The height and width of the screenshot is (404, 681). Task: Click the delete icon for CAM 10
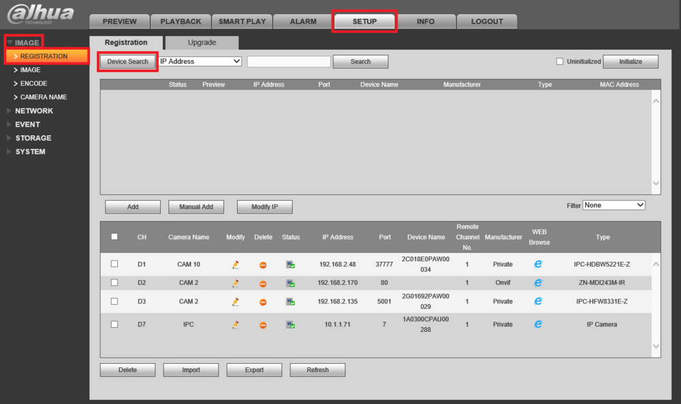[263, 265]
